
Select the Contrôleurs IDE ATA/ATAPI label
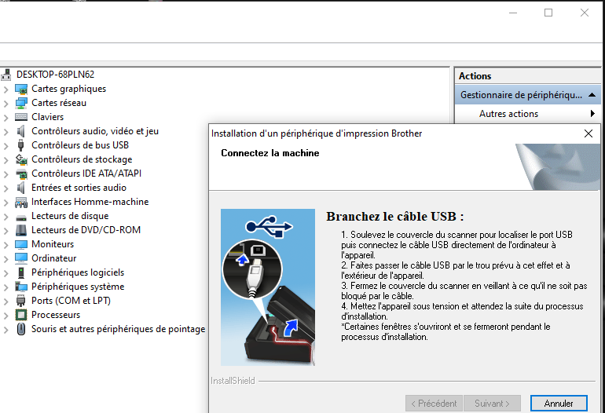86,174
